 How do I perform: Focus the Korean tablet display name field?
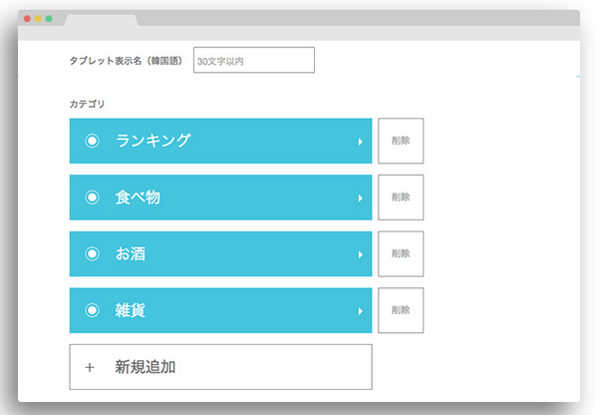[x=253, y=61]
